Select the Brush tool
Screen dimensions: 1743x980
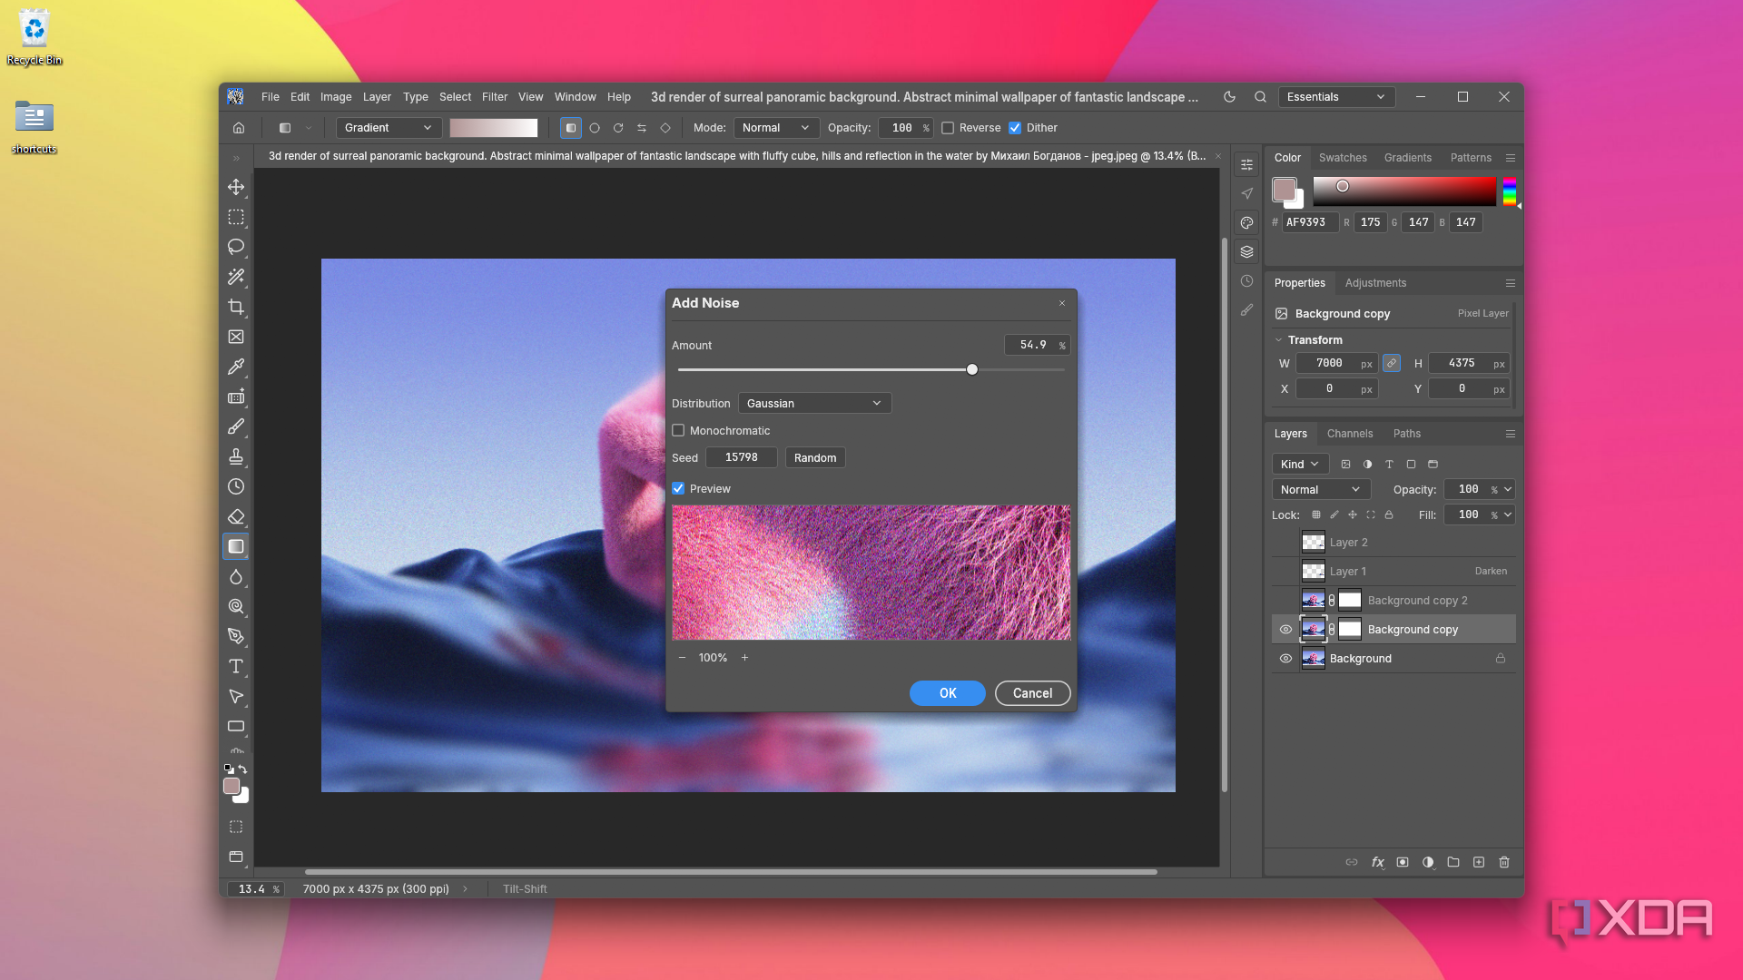[x=236, y=426]
